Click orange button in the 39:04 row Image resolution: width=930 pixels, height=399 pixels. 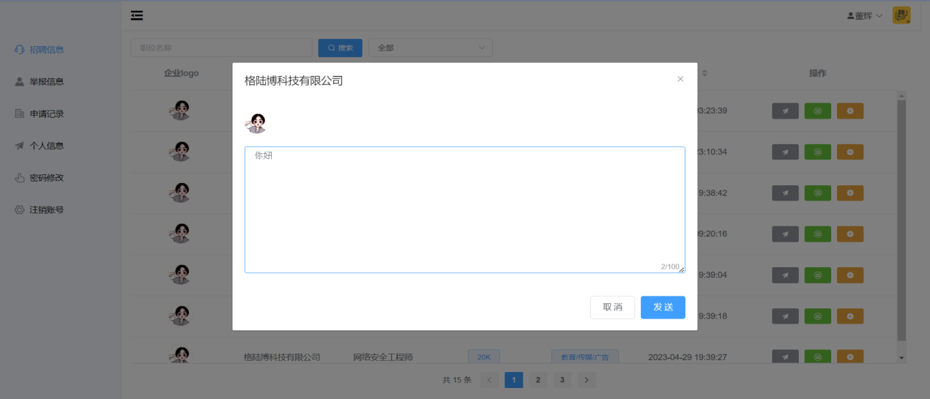coord(850,275)
